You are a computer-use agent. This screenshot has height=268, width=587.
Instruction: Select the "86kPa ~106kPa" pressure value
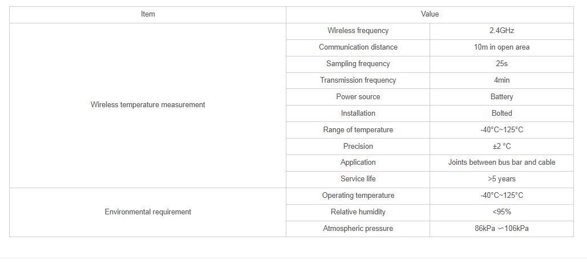[x=501, y=229]
